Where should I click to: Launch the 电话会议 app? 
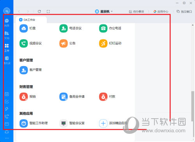point(64,28)
